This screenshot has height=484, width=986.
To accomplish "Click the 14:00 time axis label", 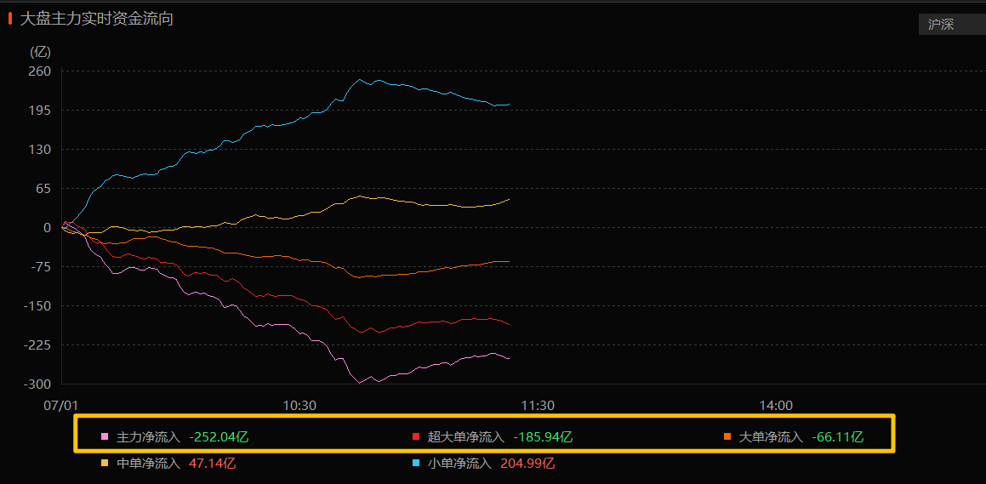I will coord(775,406).
